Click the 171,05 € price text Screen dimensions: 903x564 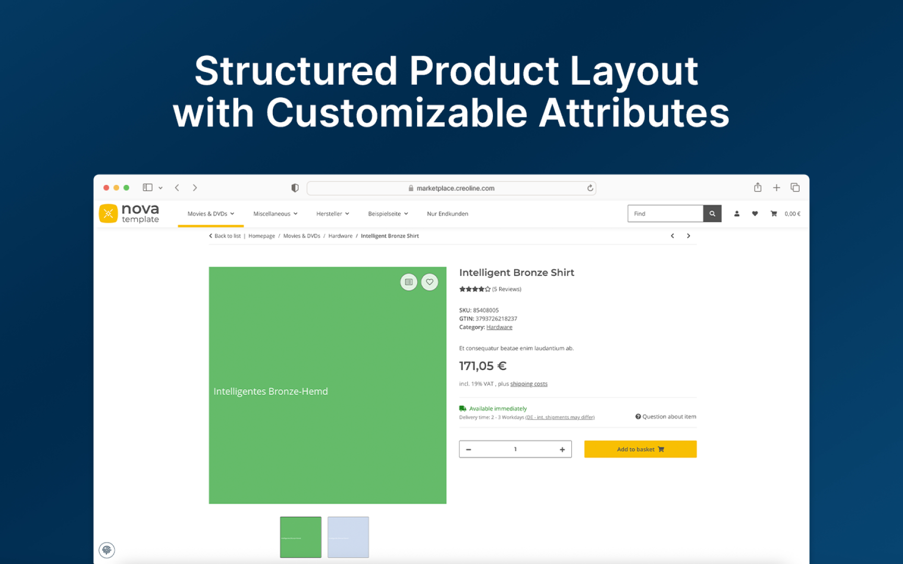(x=483, y=366)
